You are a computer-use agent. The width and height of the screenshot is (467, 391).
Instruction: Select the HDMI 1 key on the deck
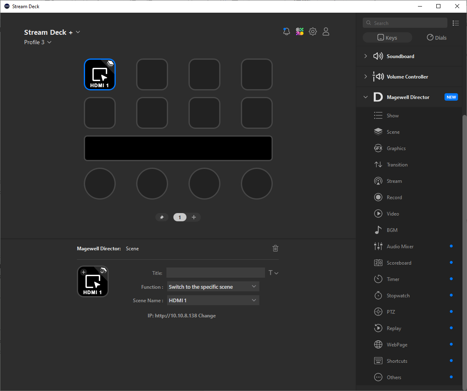[100, 74]
